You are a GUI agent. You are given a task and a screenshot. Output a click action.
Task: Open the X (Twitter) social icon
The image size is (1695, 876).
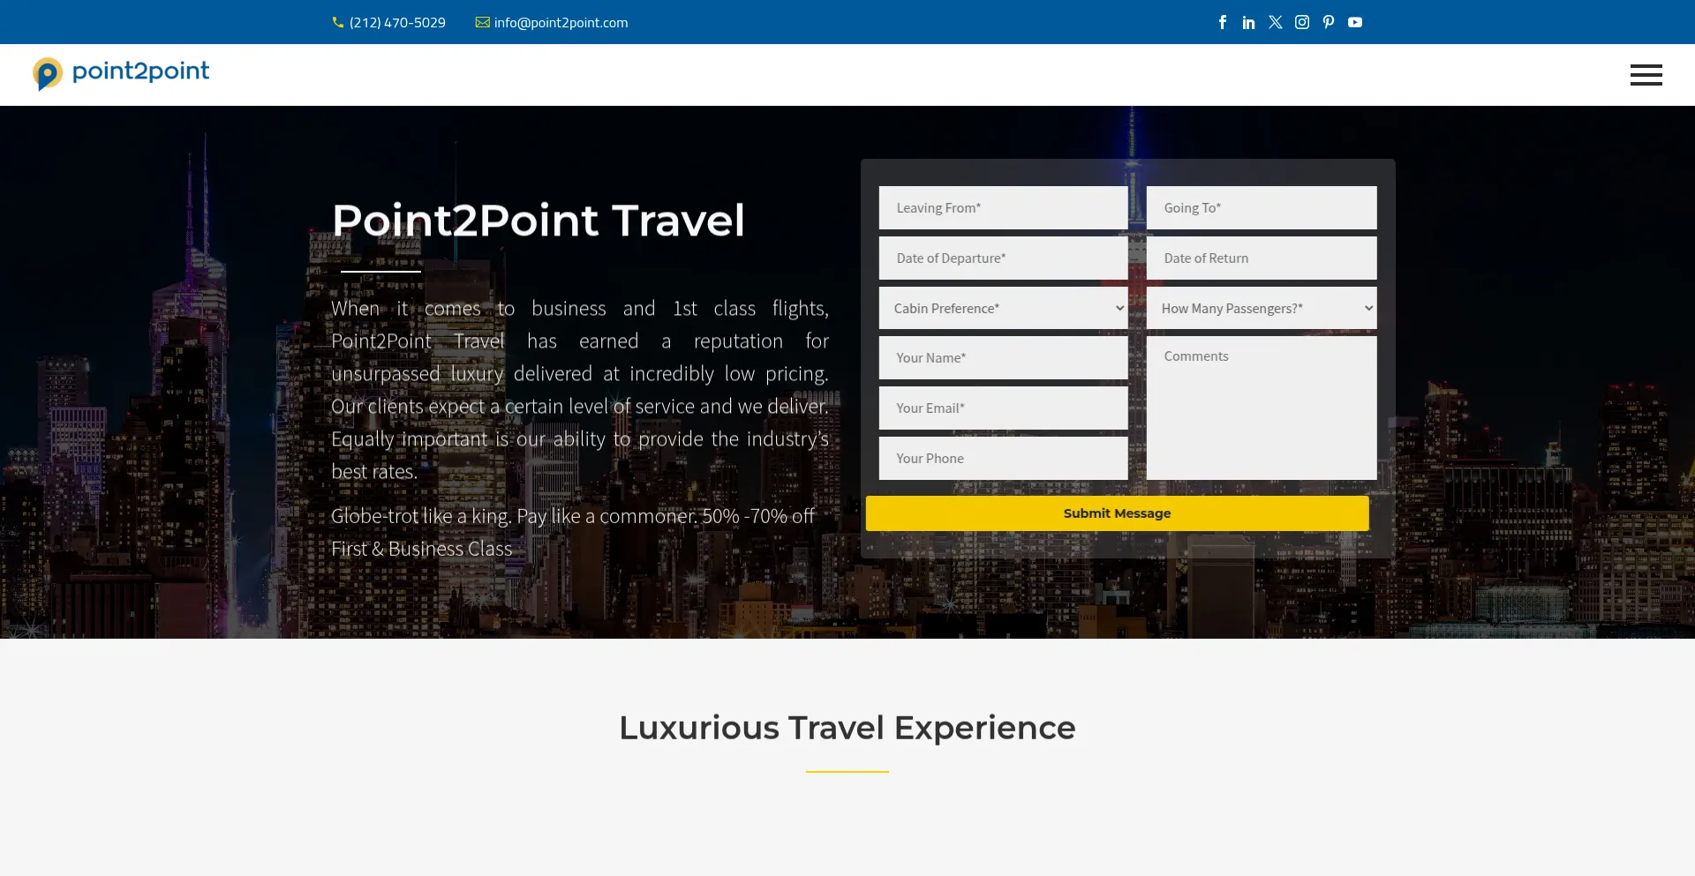click(x=1275, y=22)
